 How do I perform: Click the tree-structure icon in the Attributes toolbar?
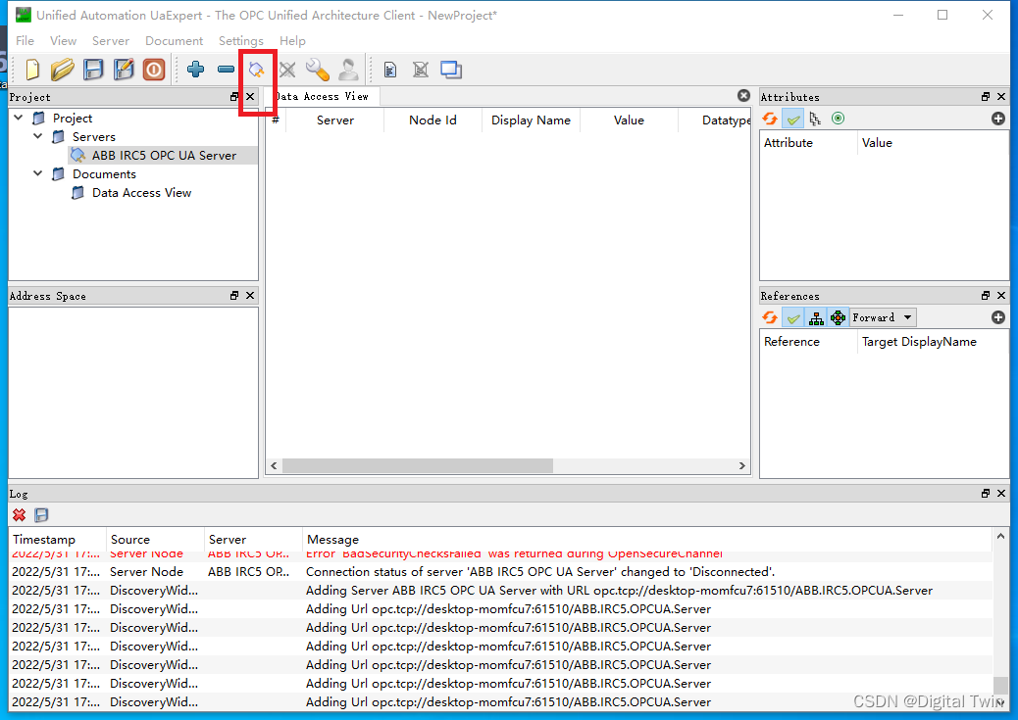815,119
